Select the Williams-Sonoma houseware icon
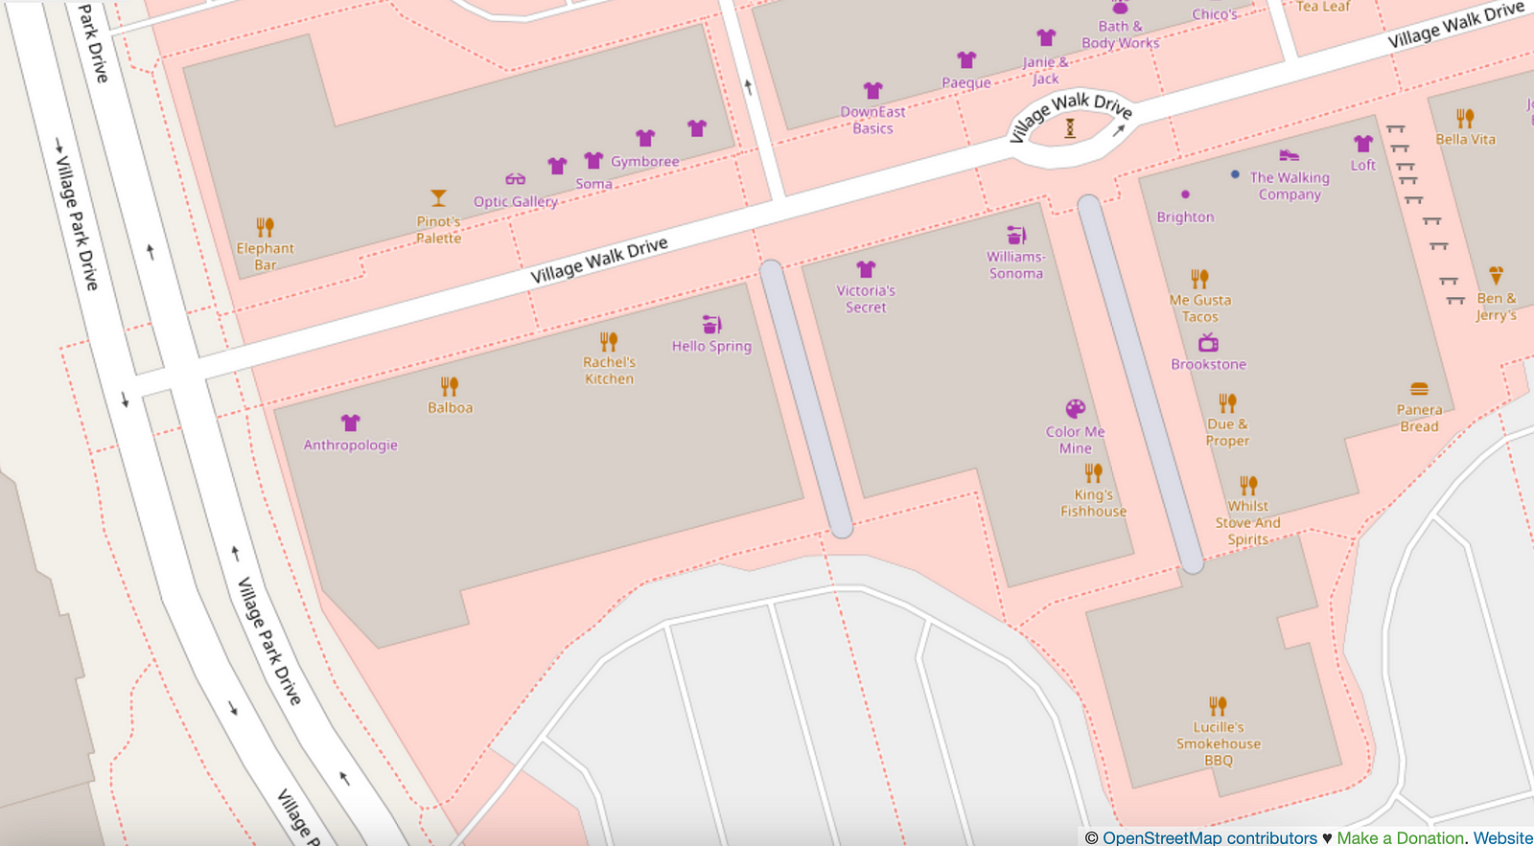The width and height of the screenshot is (1534, 846). [1016, 235]
